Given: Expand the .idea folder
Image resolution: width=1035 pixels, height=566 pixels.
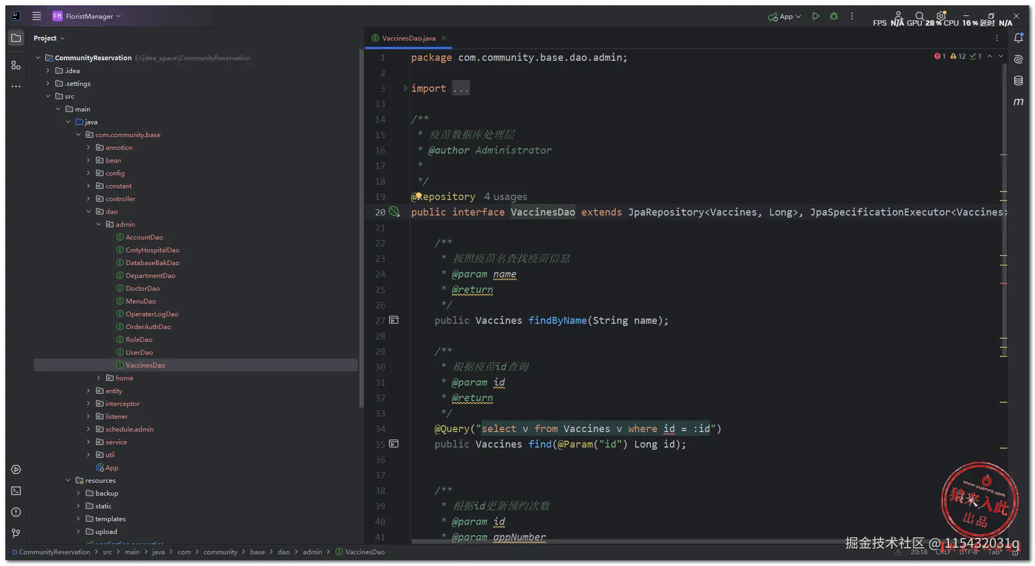Looking at the screenshot, I should point(48,70).
